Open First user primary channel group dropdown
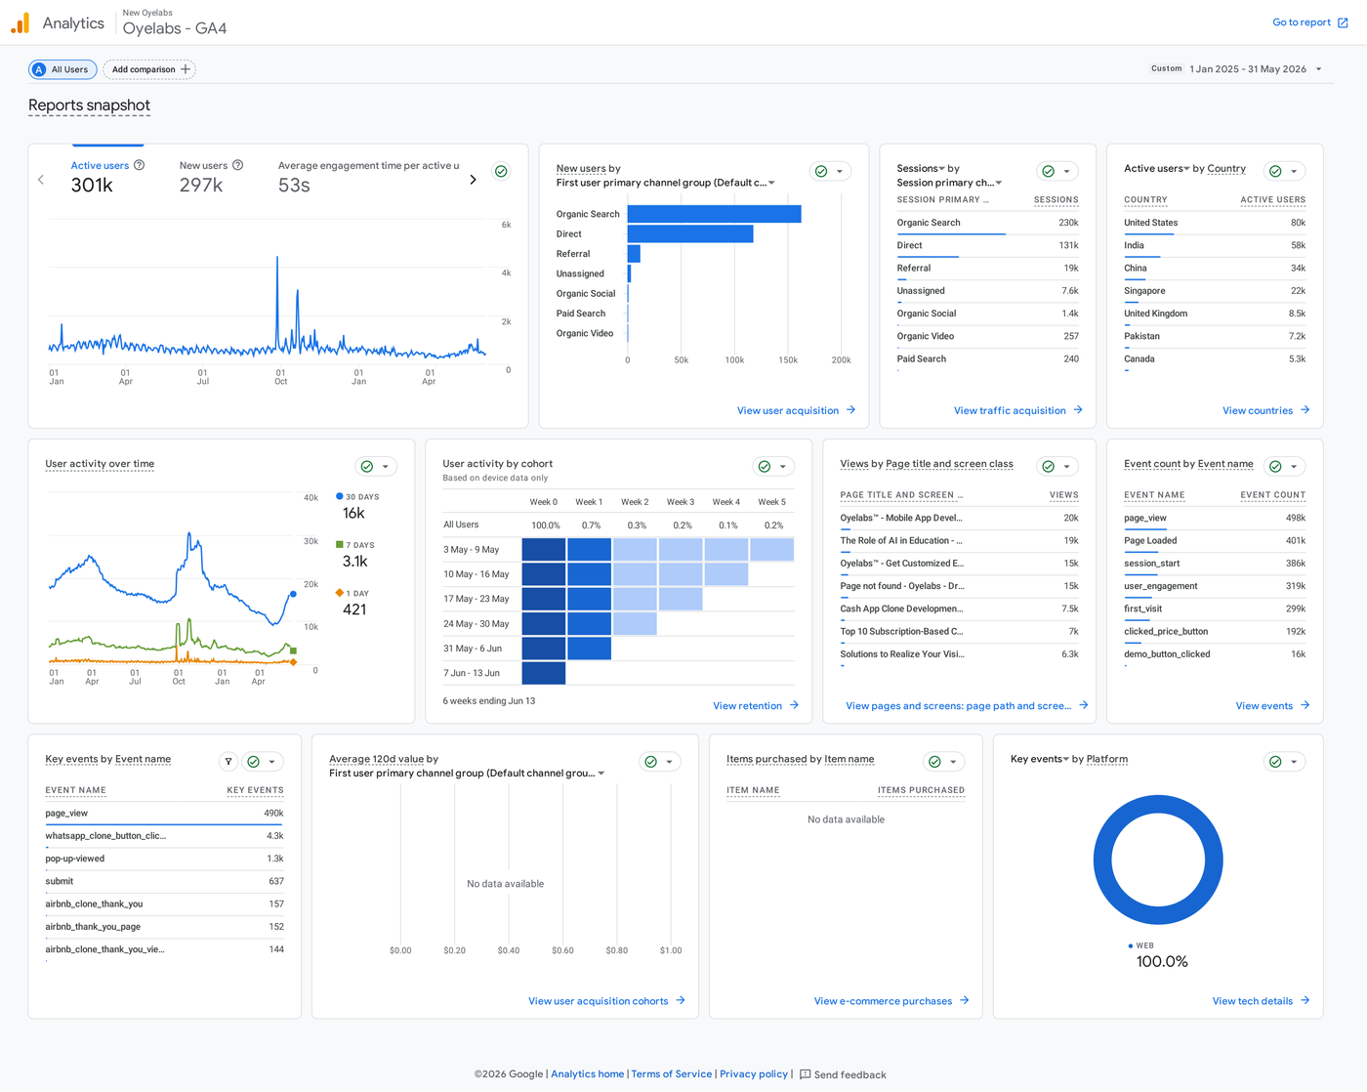1367x1092 pixels. pyautogui.click(x=666, y=183)
